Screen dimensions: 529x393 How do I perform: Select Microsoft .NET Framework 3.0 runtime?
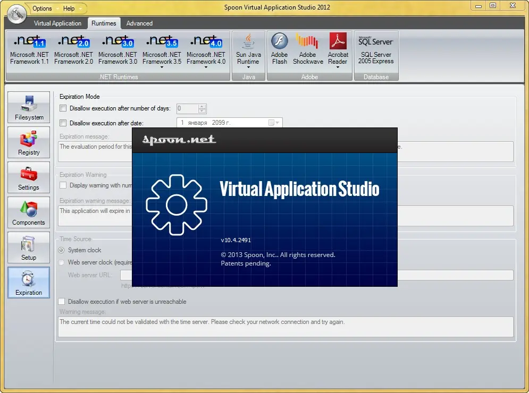[x=117, y=50]
